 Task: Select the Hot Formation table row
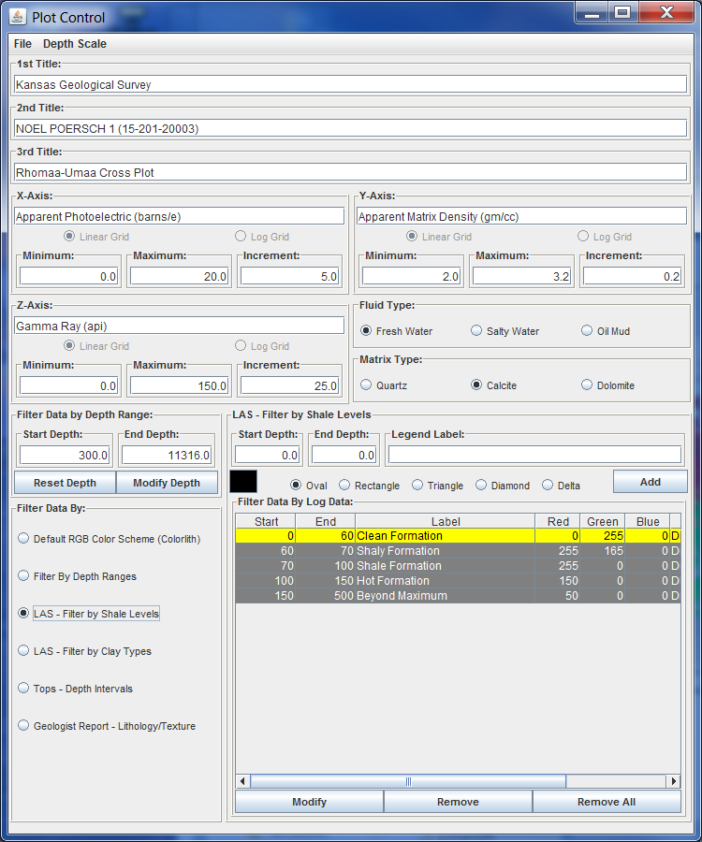[x=458, y=580]
